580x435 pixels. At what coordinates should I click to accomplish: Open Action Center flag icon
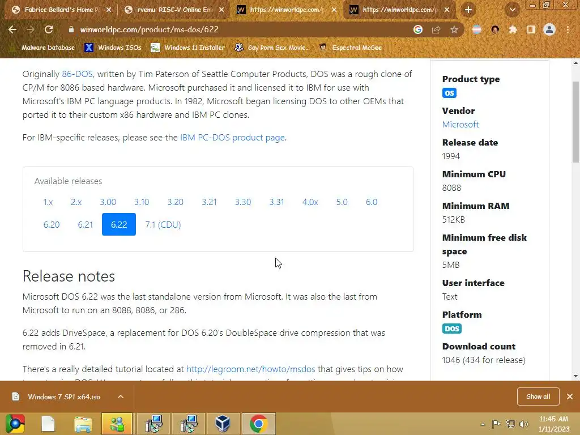coord(496,424)
